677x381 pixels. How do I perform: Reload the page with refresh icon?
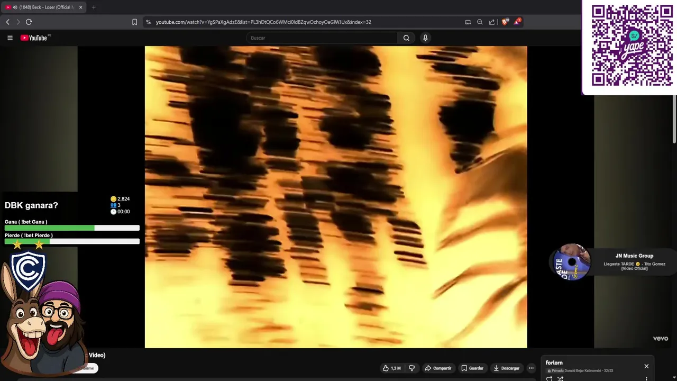point(29,22)
